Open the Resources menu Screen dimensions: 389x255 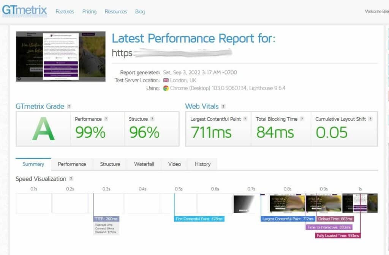116,12
